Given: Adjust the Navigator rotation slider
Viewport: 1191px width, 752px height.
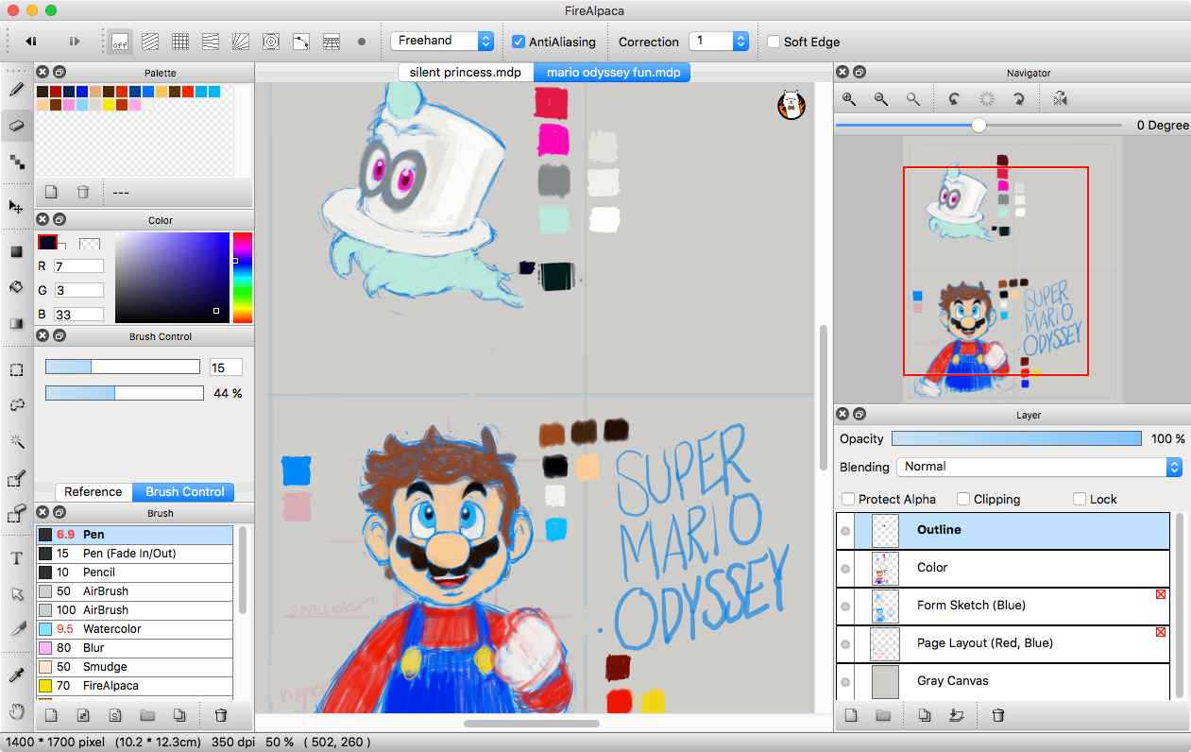Looking at the screenshot, I should point(978,125).
